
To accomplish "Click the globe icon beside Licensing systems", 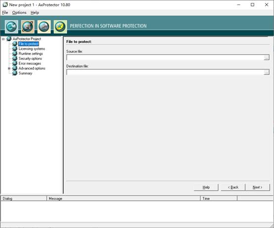I will tap(15, 49).
